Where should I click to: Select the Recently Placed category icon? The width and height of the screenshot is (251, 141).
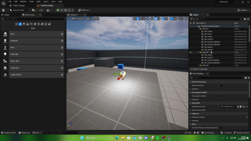click(16, 24)
